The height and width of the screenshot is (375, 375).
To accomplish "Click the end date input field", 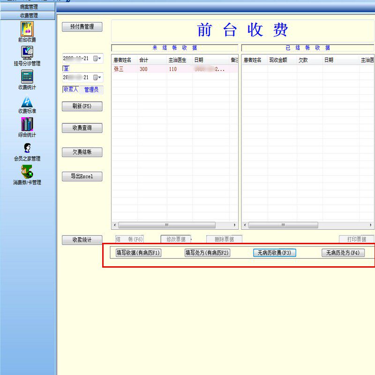I will click(x=83, y=77).
